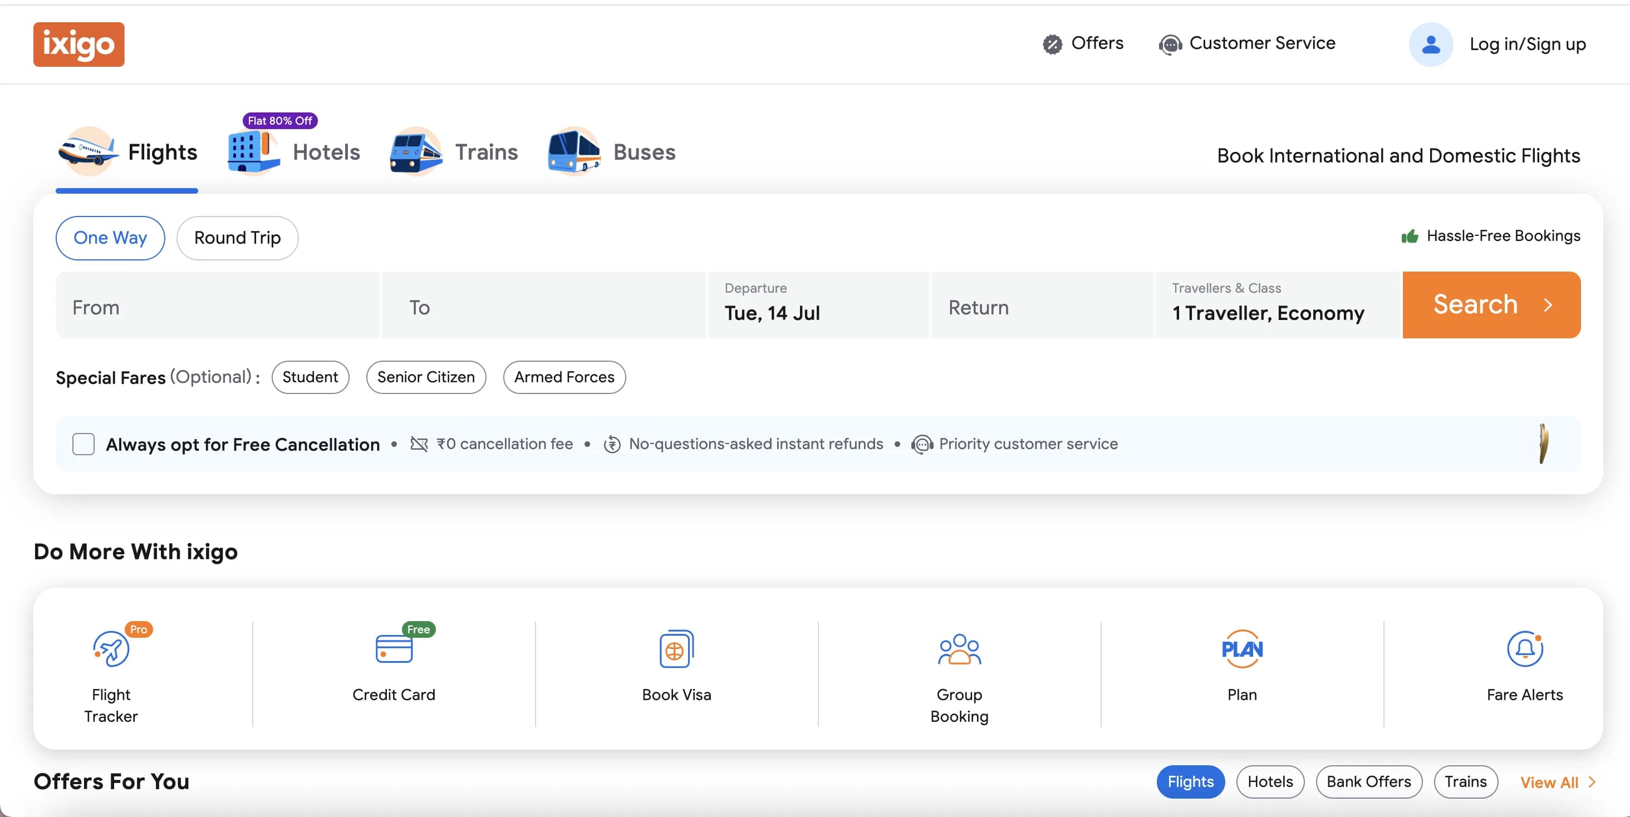
Task: Click the View All chevron arrow
Action: coord(1592,782)
